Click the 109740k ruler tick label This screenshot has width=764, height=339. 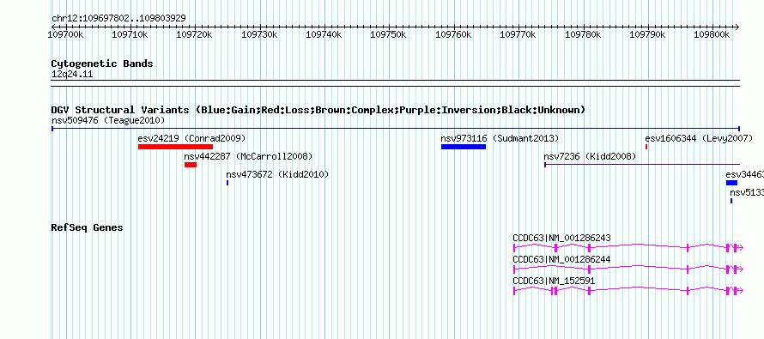click(324, 34)
